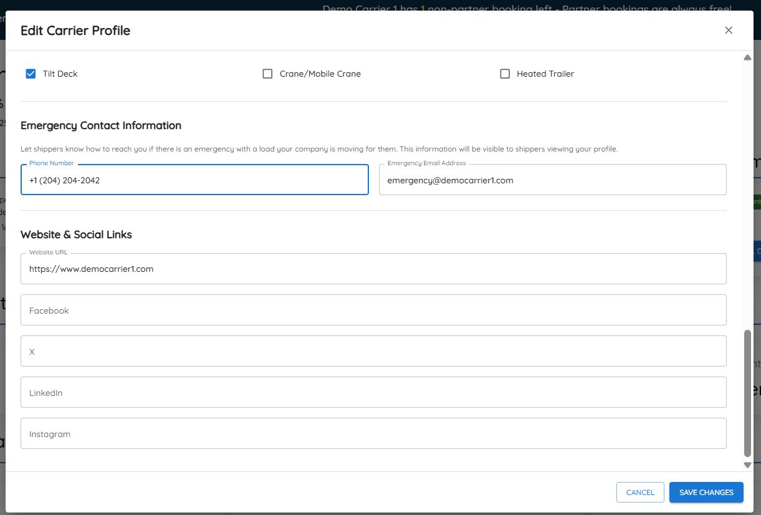Viewport: 761px width, 515px height.
Task: Focus the LinkedIn link field
Action: pos(373,392)
